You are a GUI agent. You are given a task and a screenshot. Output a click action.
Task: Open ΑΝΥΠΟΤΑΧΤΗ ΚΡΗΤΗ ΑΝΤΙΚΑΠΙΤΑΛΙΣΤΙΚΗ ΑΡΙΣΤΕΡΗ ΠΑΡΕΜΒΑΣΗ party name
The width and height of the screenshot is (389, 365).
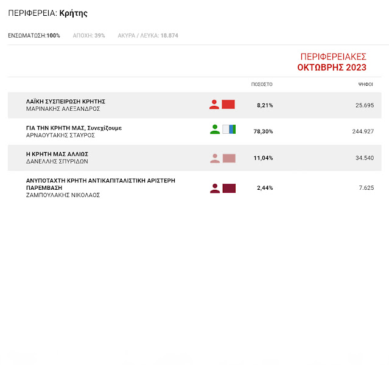coord(100,184)
